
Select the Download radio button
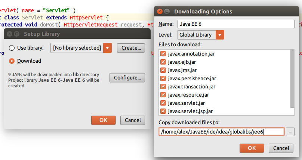(x=12, y=61)
